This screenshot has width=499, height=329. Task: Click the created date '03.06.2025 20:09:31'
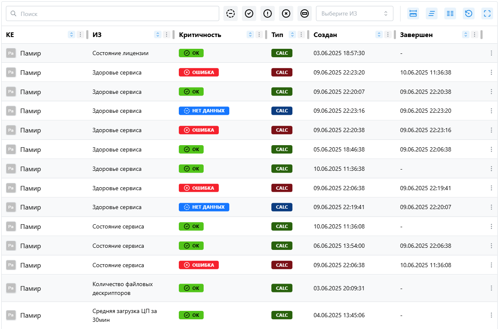(x=339, y=288)
